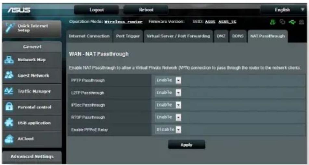Click the green user status icon
The image size is (309, 165).
point(273,22)
